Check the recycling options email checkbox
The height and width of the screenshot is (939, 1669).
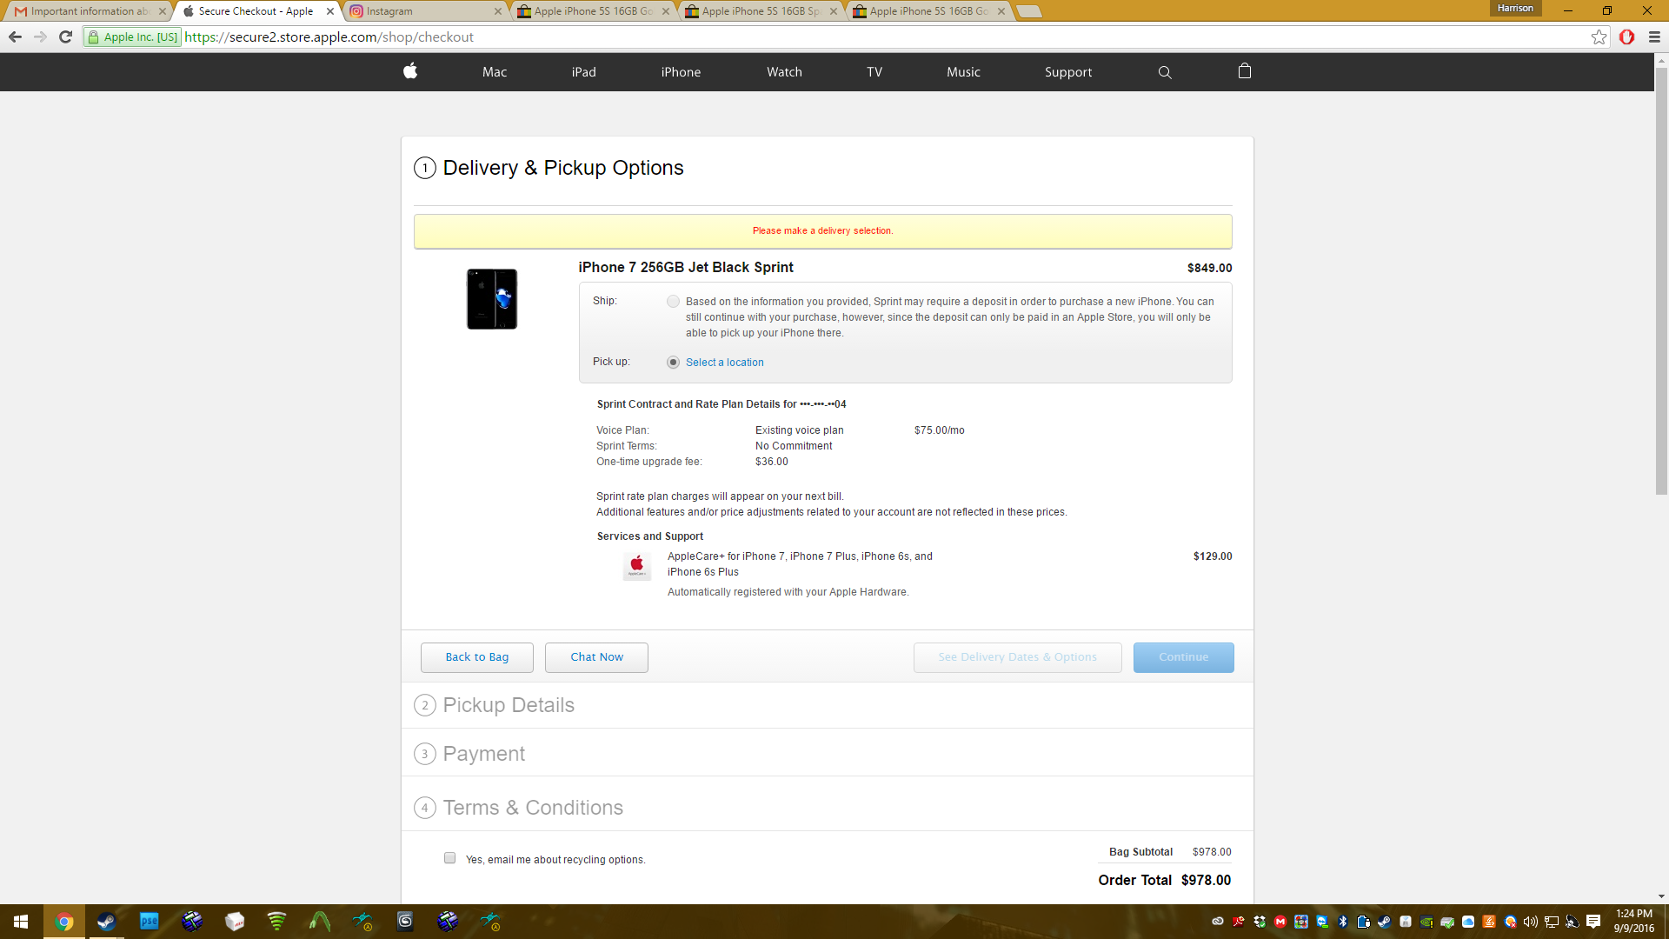(449, 858)
